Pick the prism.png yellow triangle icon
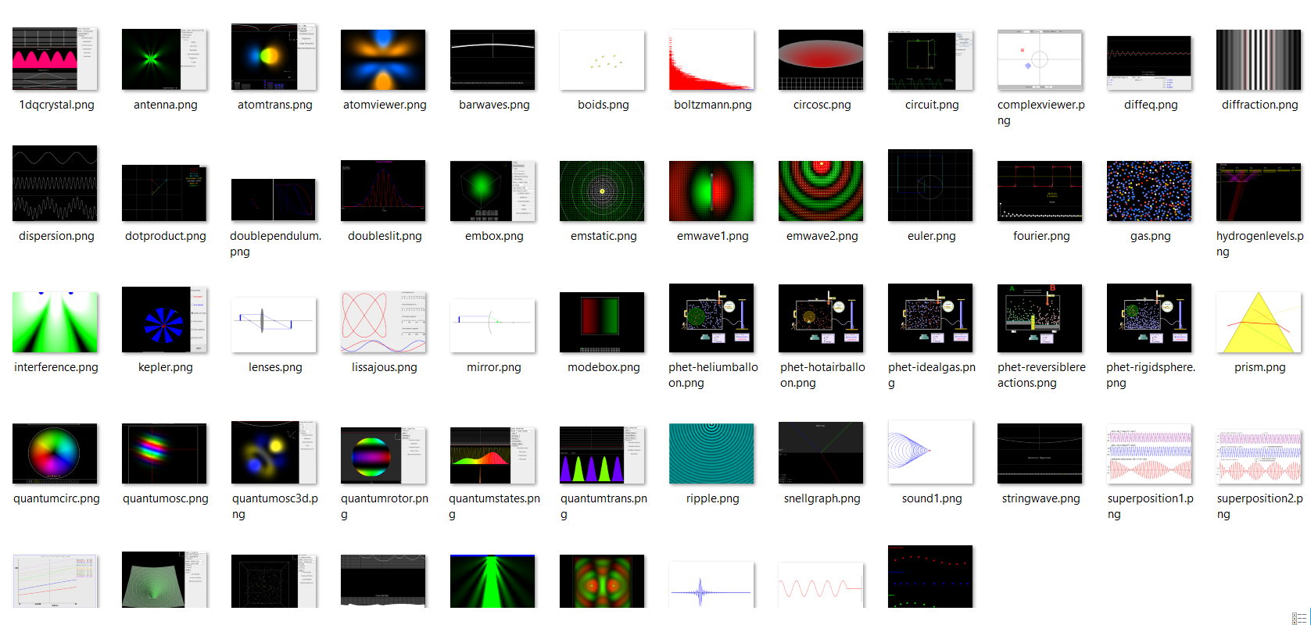This screenshot has width=1311, height=625. tap(1259, 322)
